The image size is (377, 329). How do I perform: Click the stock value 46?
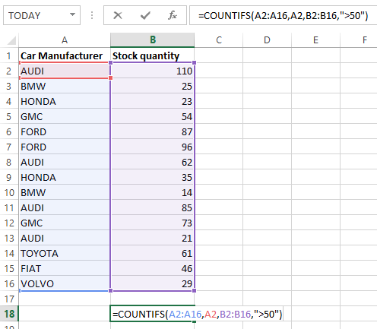153,268
